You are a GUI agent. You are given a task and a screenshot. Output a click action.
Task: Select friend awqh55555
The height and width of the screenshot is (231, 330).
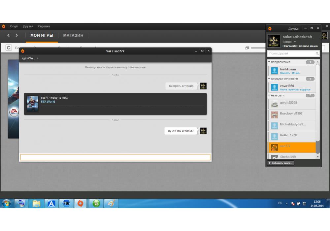tap(292, 104)
